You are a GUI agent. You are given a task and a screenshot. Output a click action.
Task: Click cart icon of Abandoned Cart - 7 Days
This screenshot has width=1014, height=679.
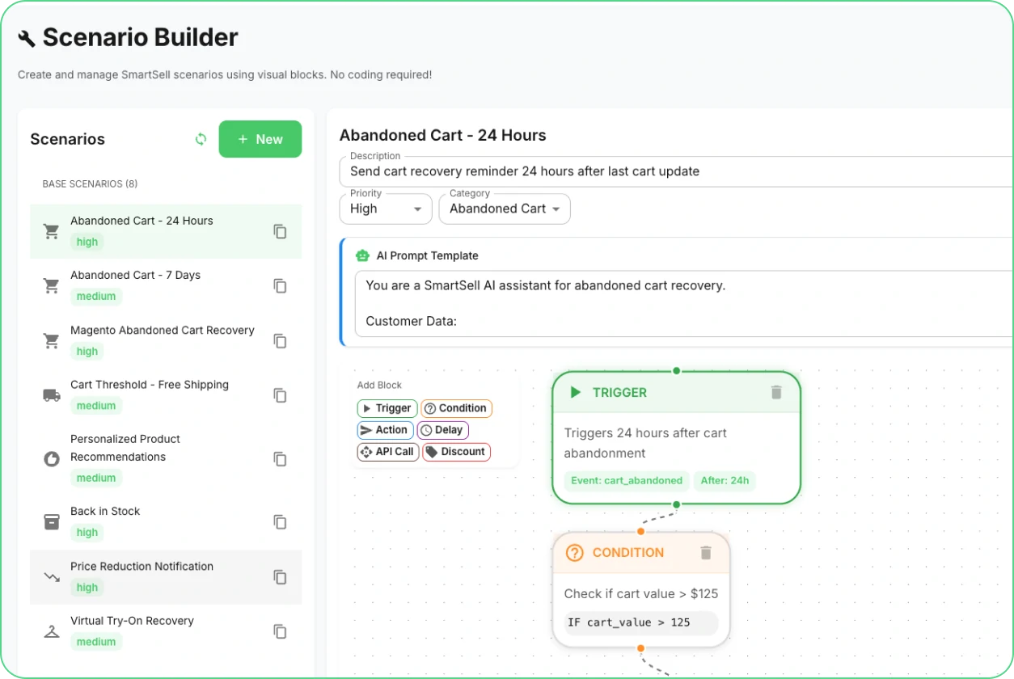[52, 286]
